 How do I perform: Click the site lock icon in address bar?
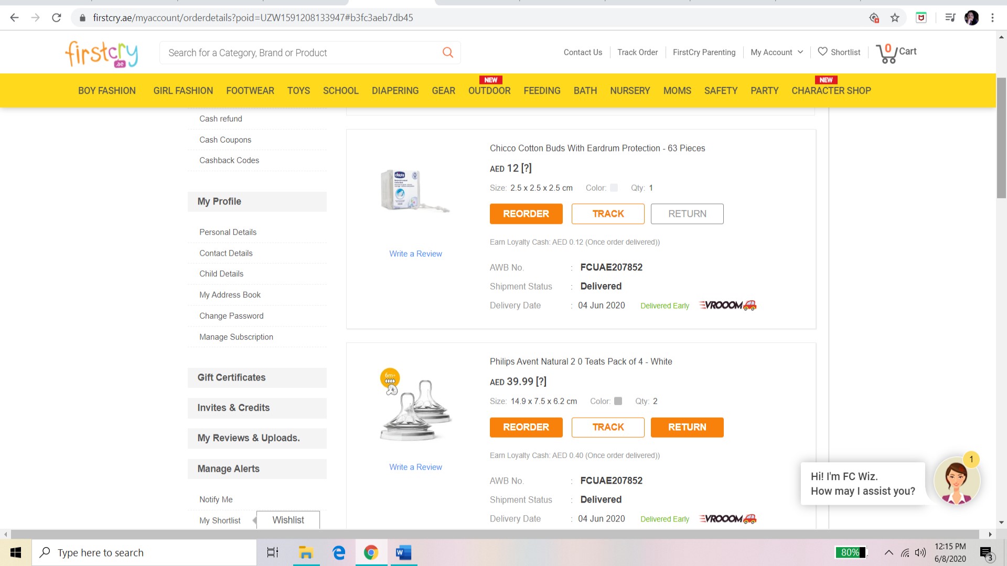pyautogui.click(x=82, y=18)
